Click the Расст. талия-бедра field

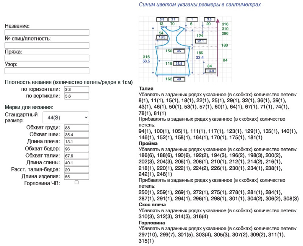(x=76, y=170)
